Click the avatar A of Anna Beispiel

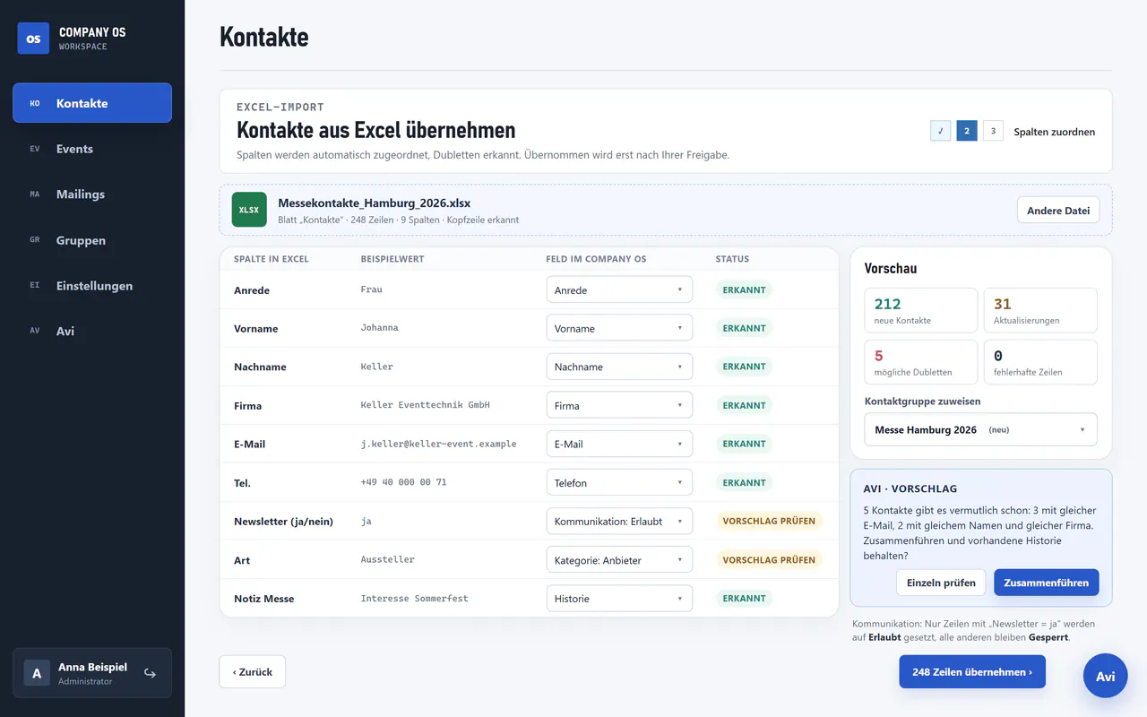coord(37,673)
